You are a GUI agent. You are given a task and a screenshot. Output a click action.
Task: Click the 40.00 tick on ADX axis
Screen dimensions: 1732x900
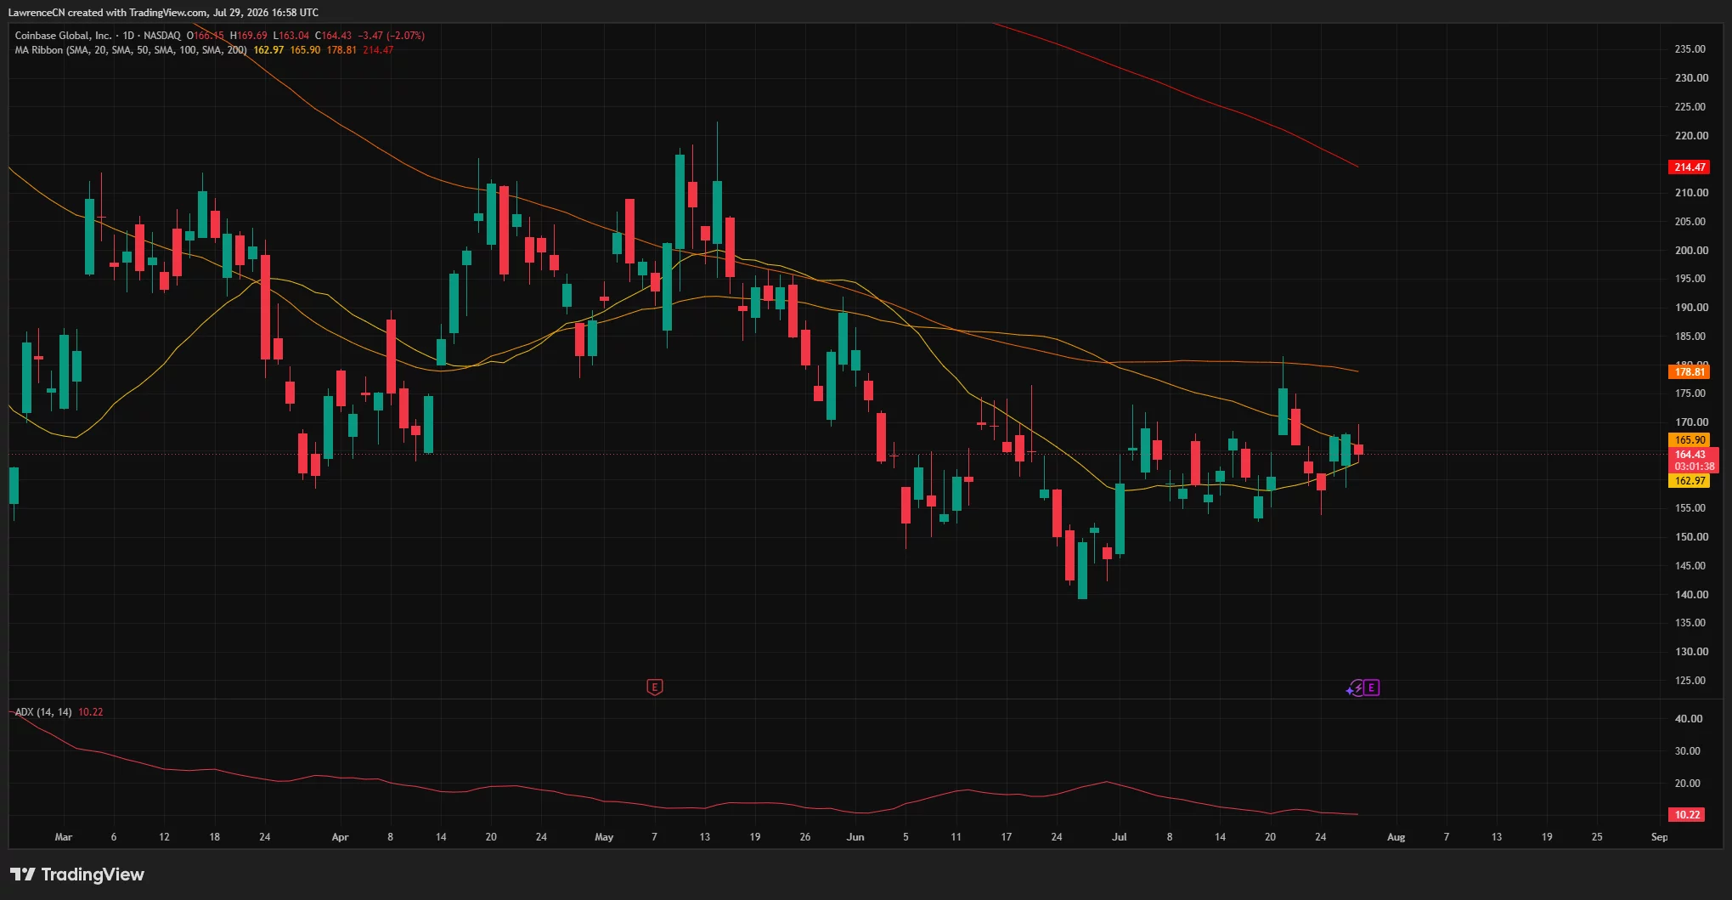[1689, 719]
